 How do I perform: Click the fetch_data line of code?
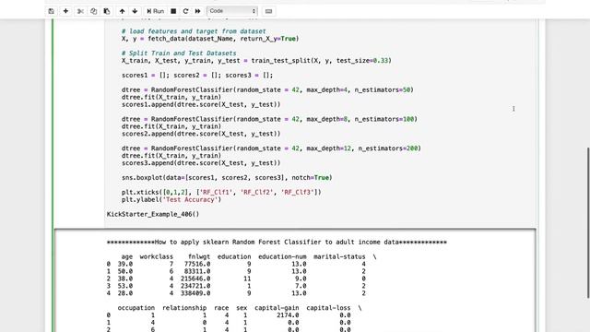(x=210, y=39)
